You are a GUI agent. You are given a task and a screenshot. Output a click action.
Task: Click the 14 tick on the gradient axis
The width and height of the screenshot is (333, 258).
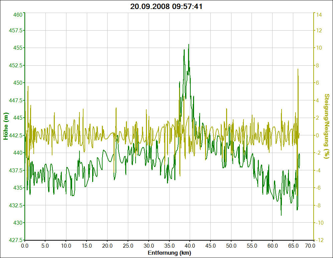click(319, 14)
